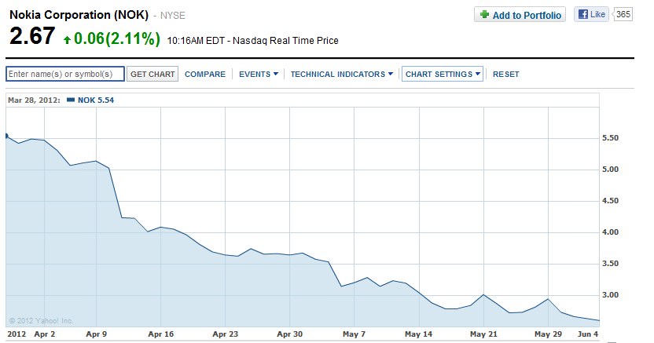The width and height of the screenshot is (654, 343).
Task: Click the NOK legend blue marker
Action: tap(71, 100)
